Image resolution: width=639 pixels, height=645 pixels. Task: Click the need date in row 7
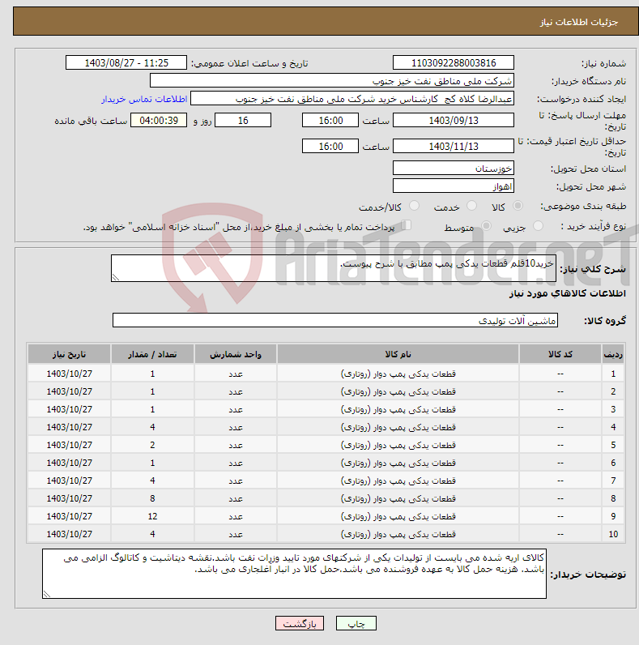(69, 481)
